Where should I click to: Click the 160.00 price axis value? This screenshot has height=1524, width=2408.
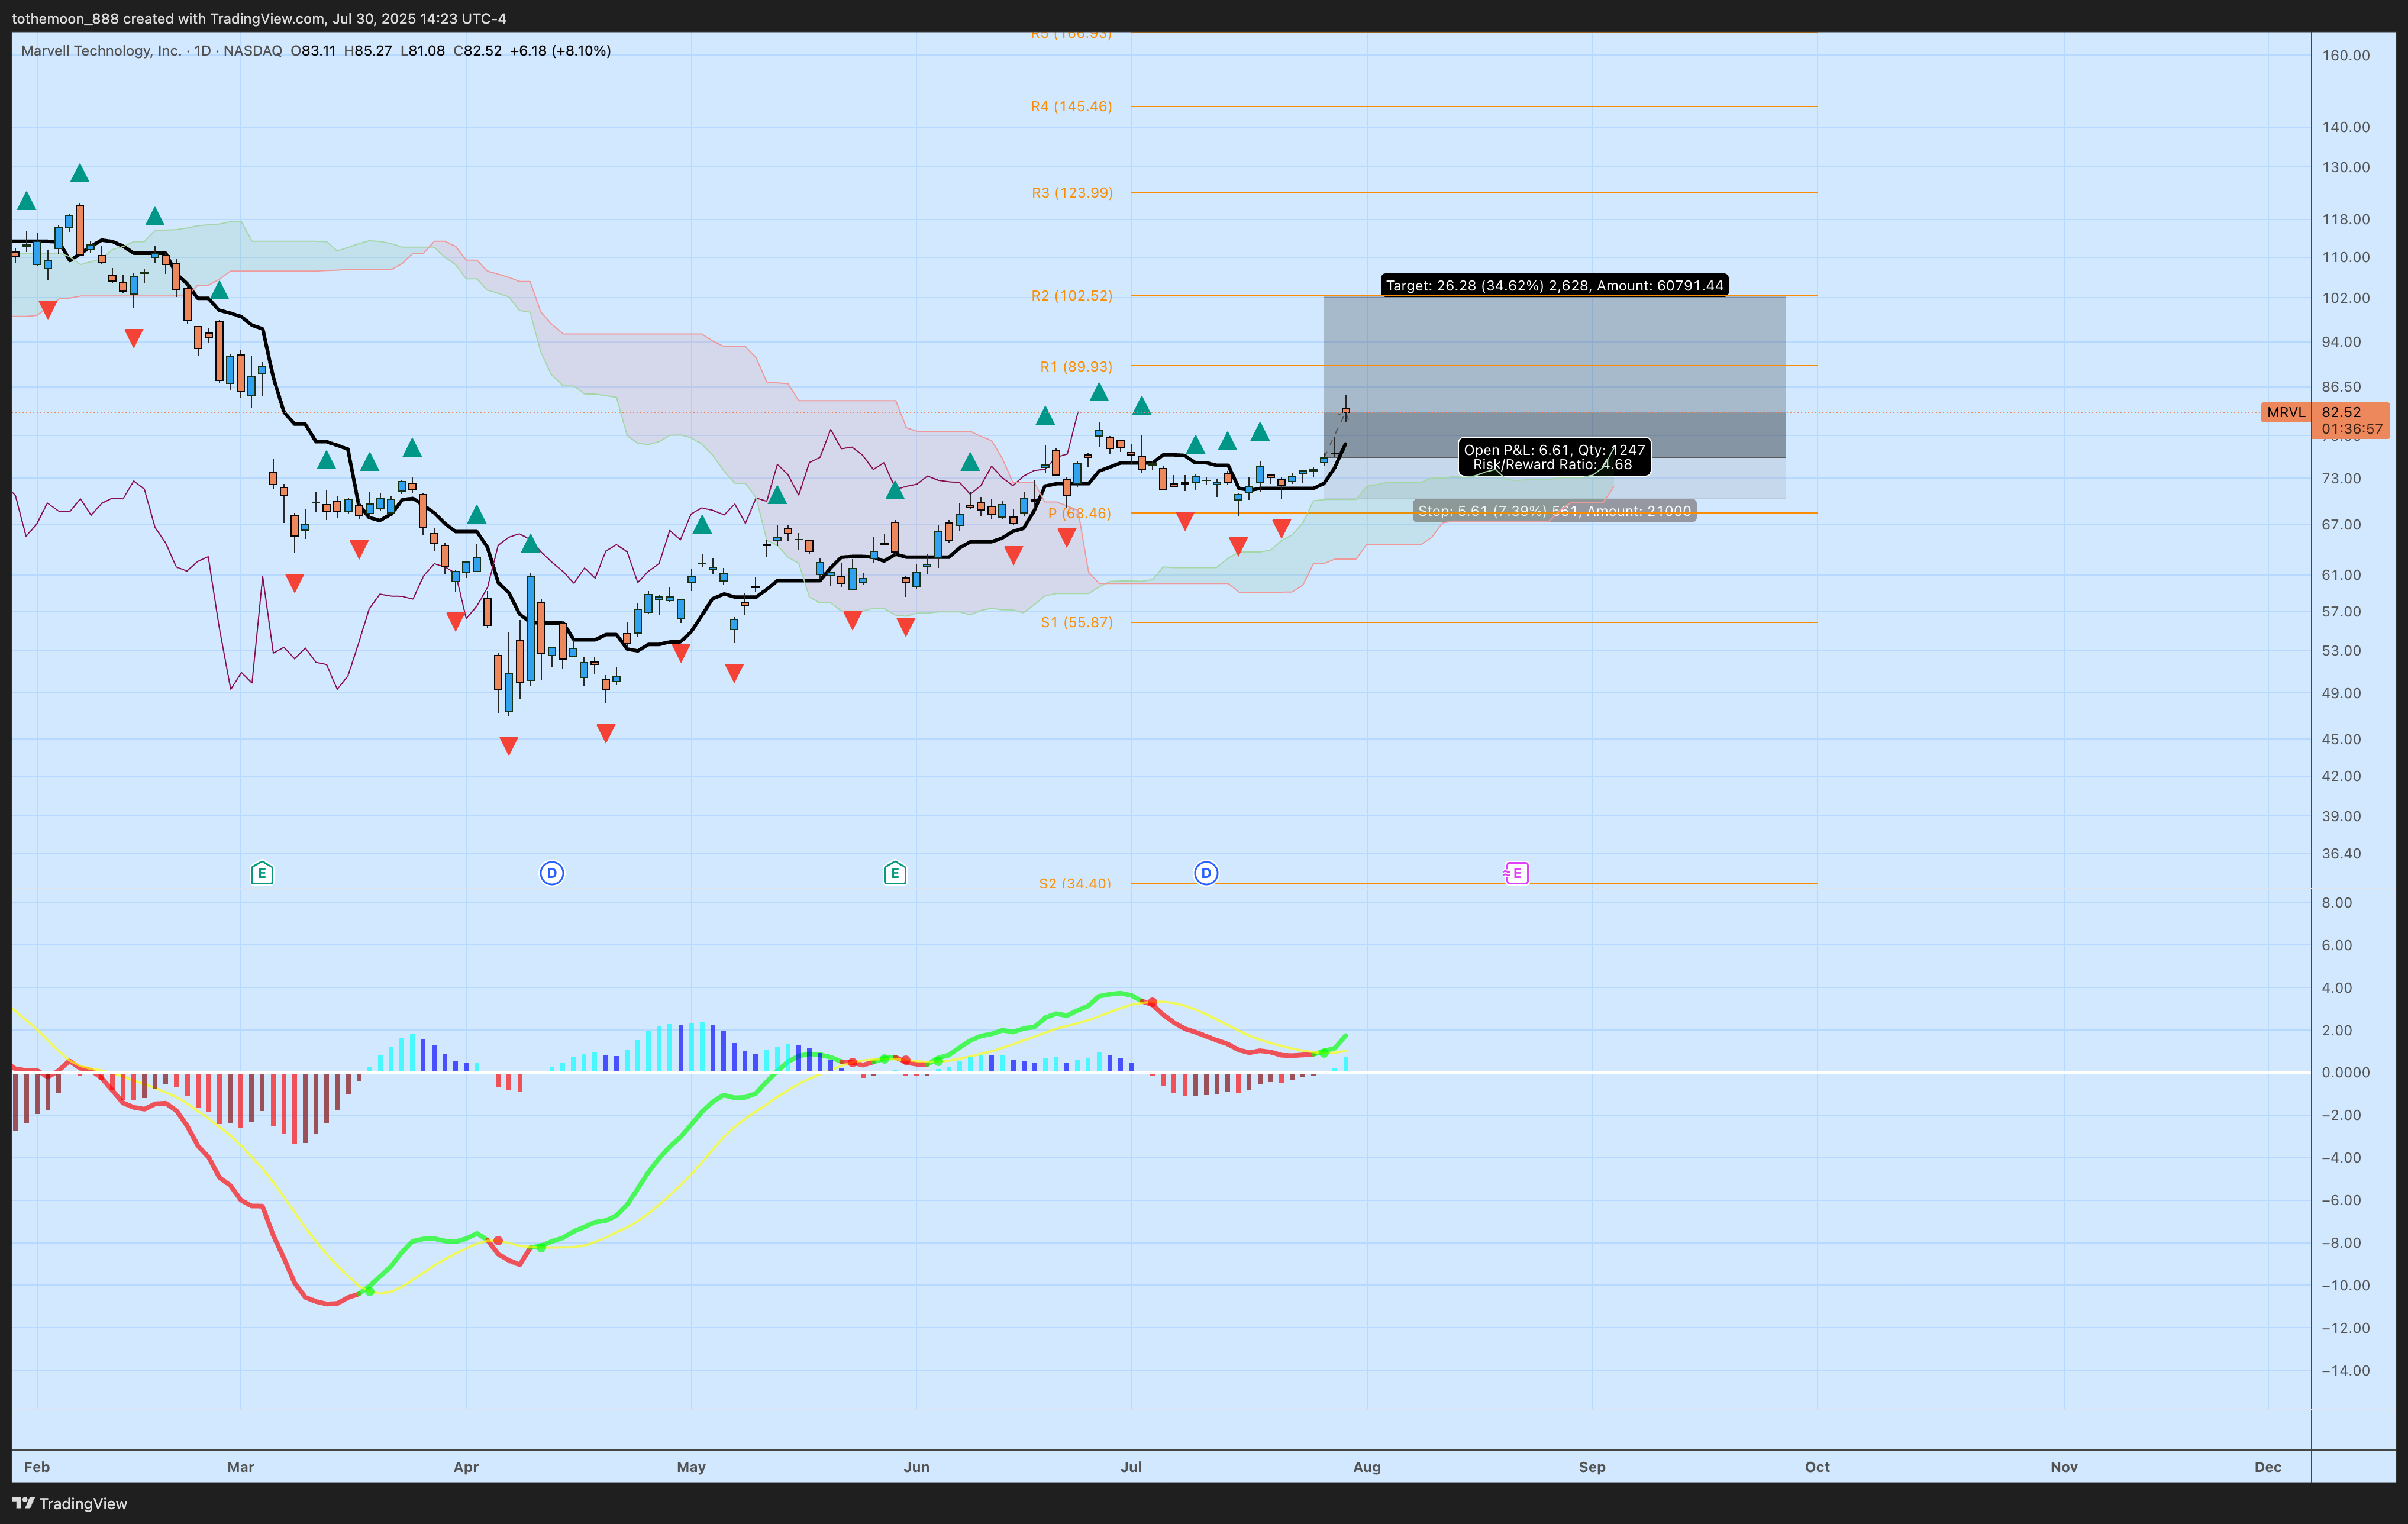2346,55
